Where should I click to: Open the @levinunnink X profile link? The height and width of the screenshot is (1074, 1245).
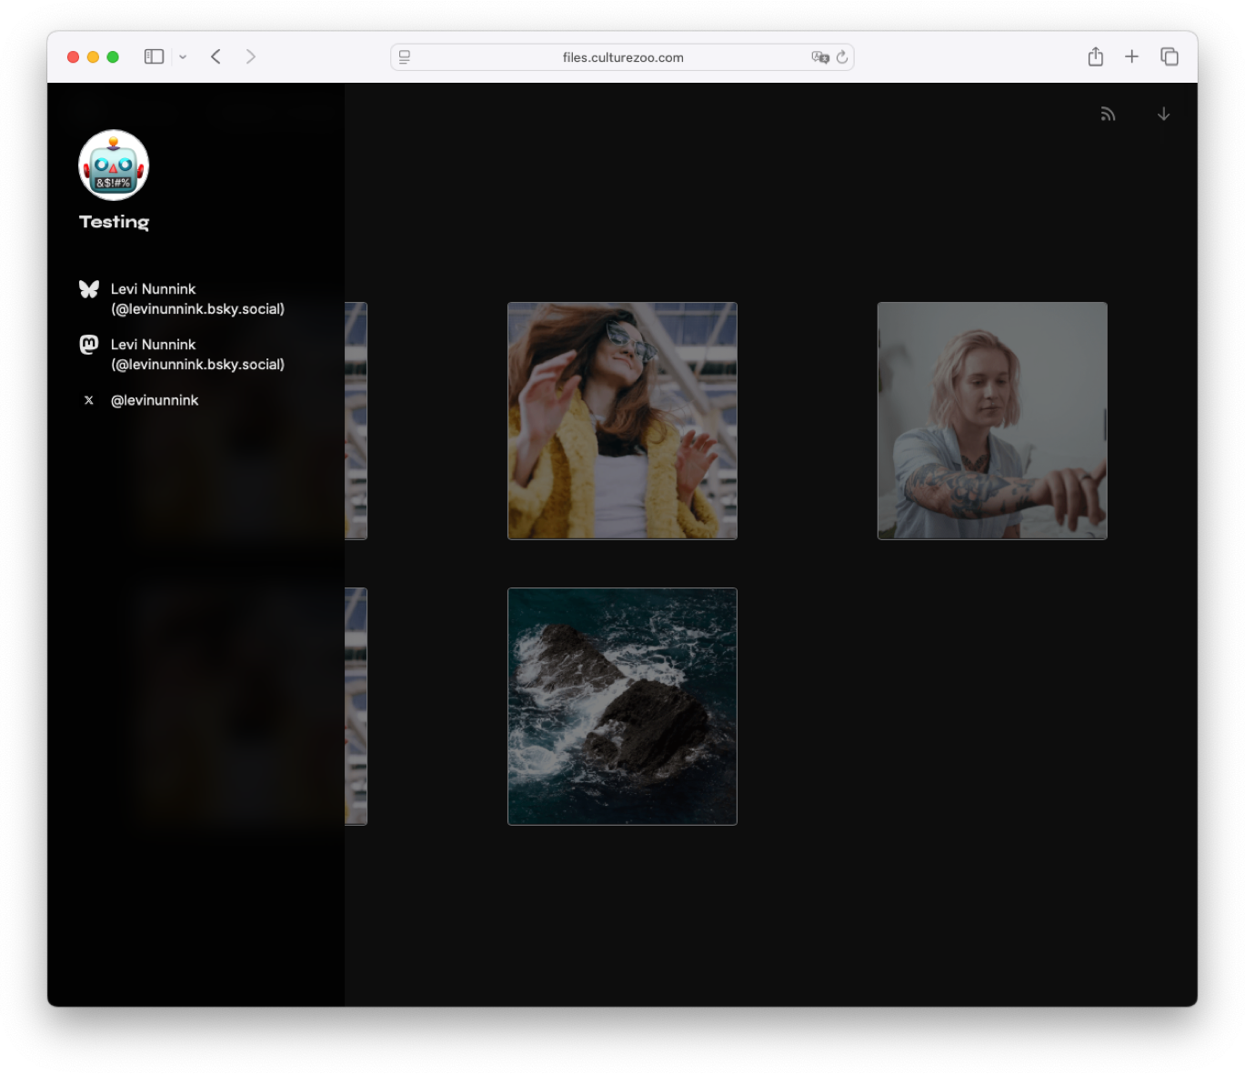tap(154, 400)
